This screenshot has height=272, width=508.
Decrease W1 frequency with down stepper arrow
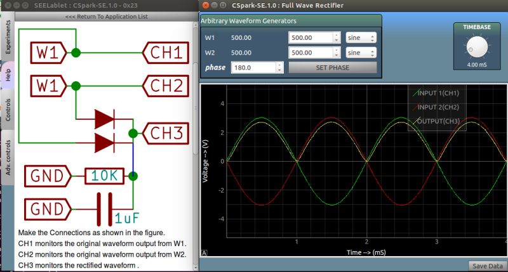pos(337,41)
